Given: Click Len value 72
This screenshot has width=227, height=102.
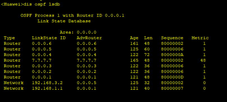Looking at the screenshot, I should (x=147, y=55).
